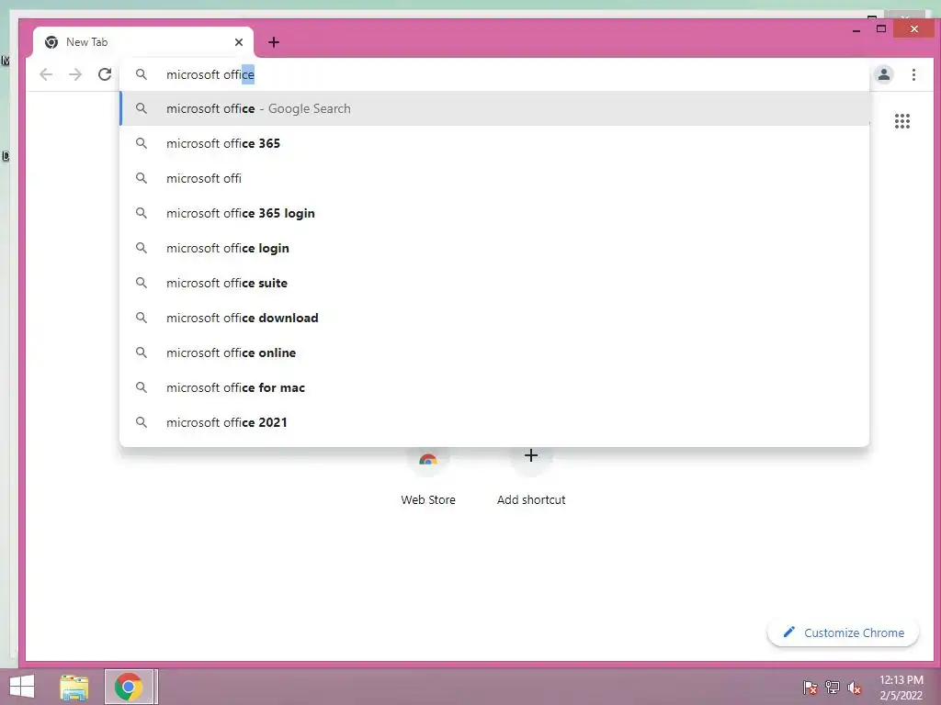Choose 'microsoft office 2021' suggestion
The image size is (941, 705).
pos(494,422)
